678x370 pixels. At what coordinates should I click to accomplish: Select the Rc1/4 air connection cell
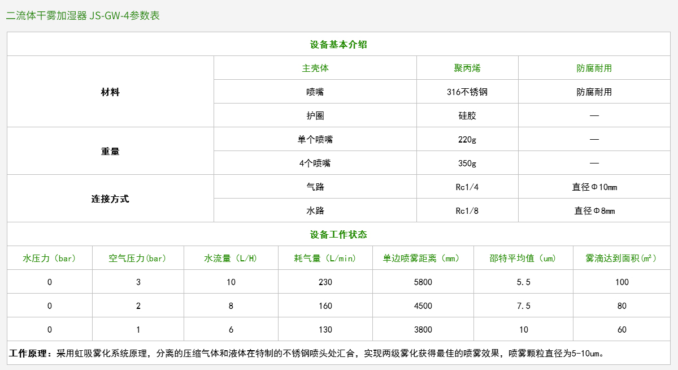point(467,187)
